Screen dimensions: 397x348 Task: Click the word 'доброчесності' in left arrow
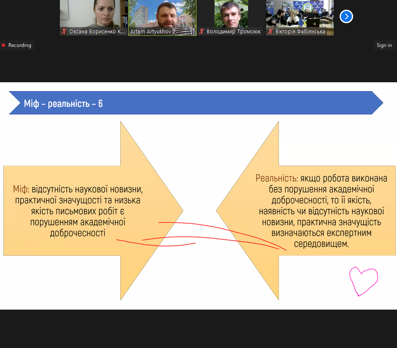(x=77, y=233)
